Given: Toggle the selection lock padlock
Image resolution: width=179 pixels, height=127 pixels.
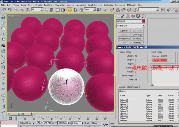Looking at the screenshot, I should (34, 123).
